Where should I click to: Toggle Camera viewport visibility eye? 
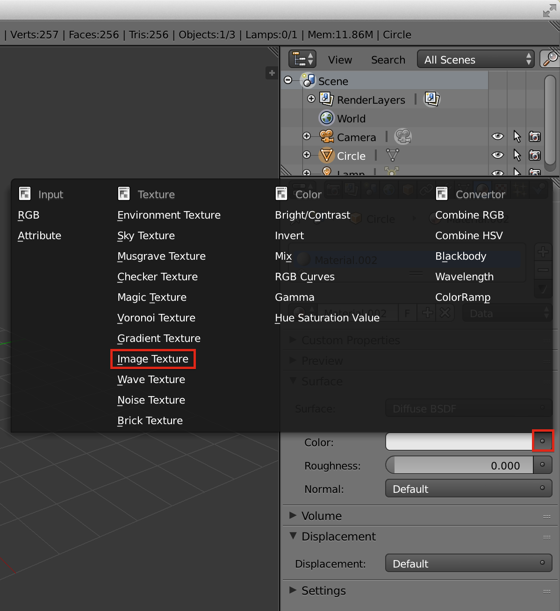pos(498,136)
